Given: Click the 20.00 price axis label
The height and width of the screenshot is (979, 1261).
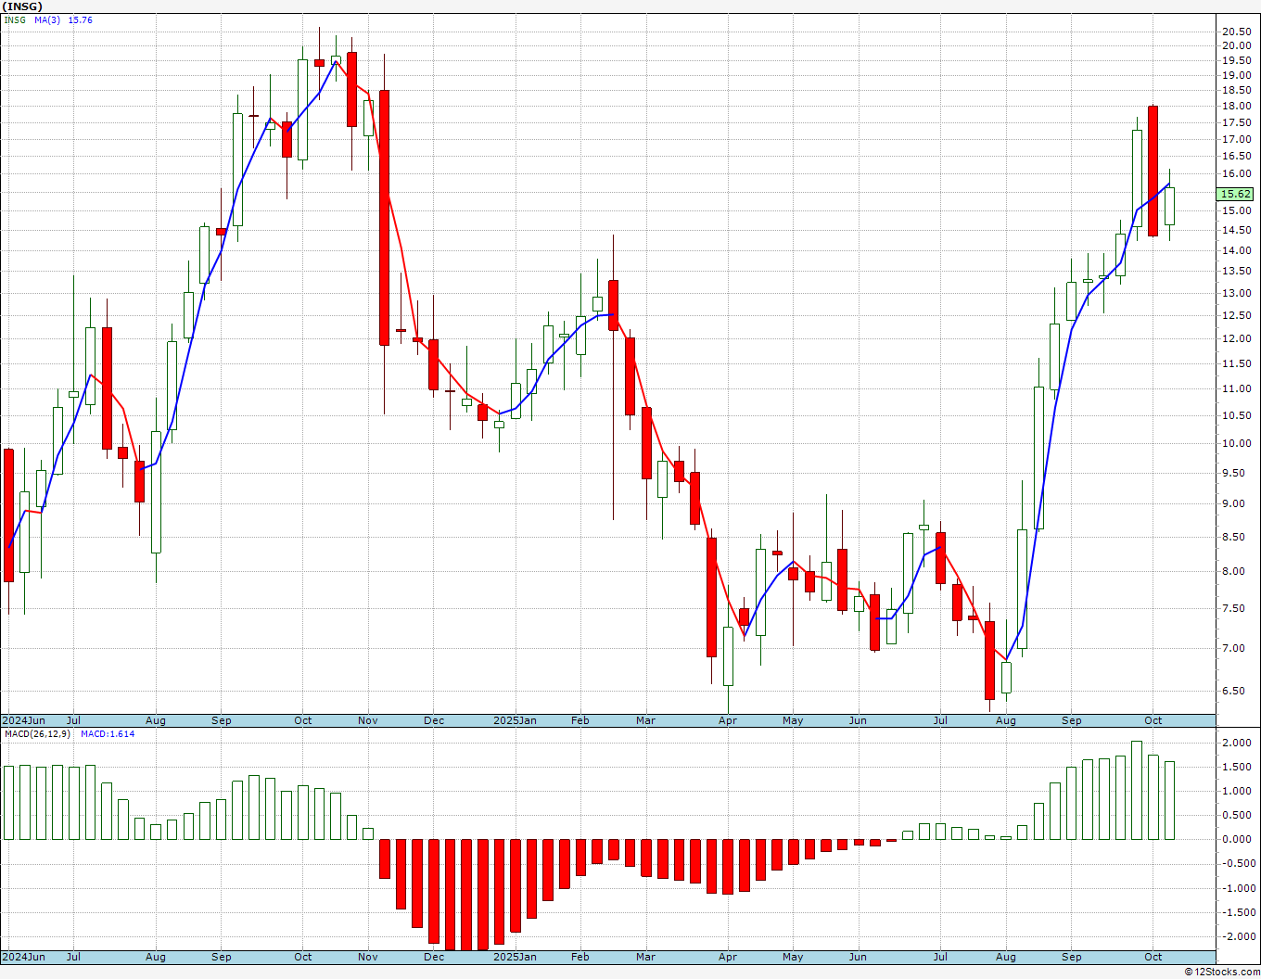Looking at the screenshot, I should point(1236,45).
